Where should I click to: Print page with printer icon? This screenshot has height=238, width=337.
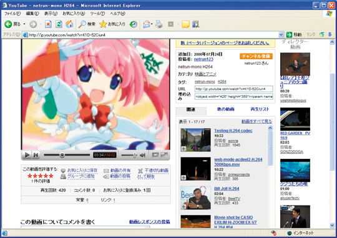pos(159,24)
